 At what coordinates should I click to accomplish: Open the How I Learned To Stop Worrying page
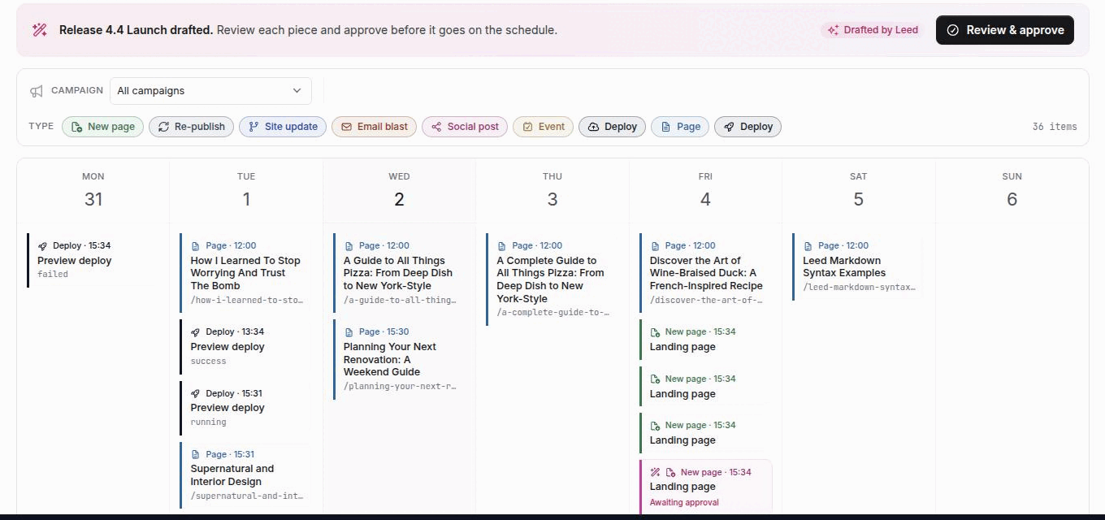pos(245,273)
